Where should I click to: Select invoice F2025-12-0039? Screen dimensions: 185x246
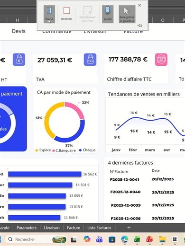click(x=126, y=205)
